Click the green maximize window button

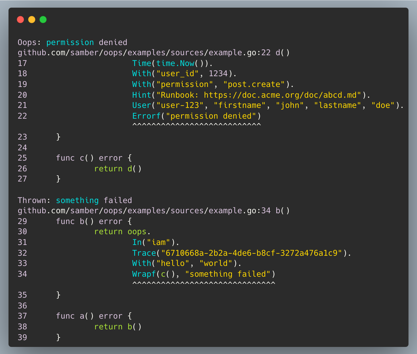(43, 20)
